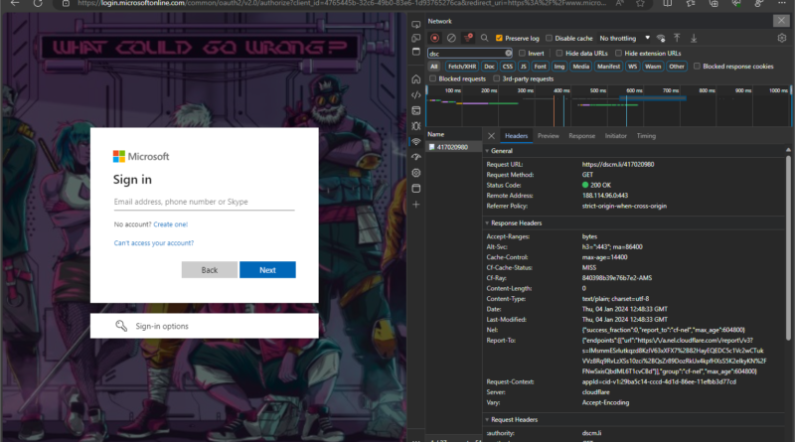The width and height of the screenshot is (795, 442).
Task: Select the All request filter
Action: pos(434,67)
